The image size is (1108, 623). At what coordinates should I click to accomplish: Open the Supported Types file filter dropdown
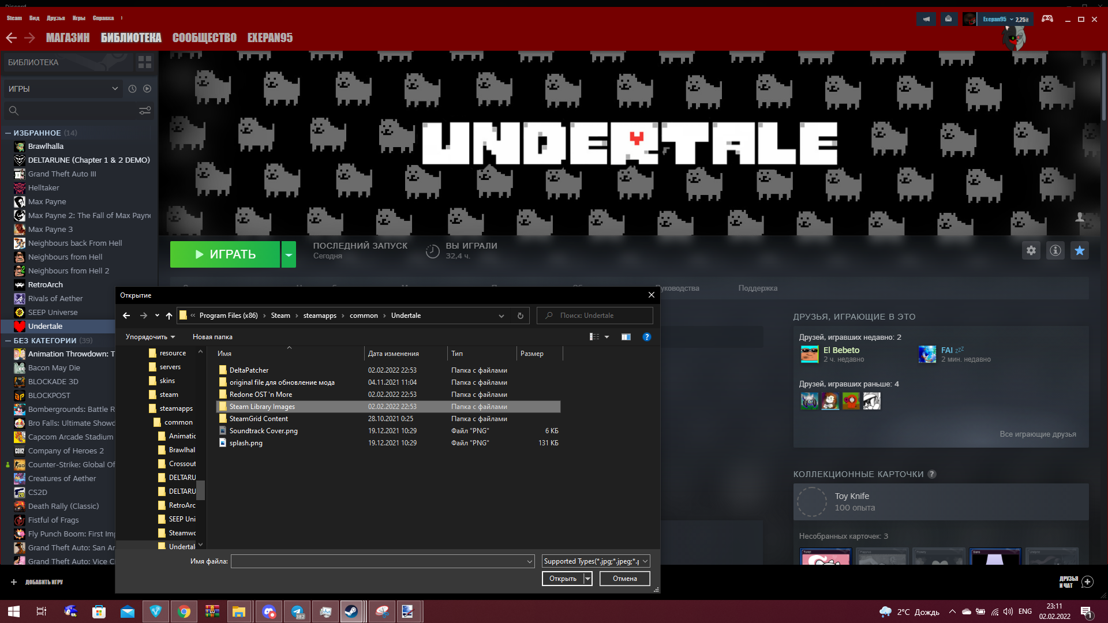tap(596, 561)
